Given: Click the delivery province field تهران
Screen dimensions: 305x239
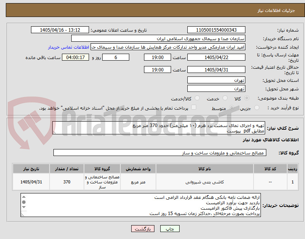Looking at the screenshot, I should [216, 80].
